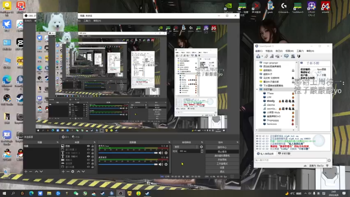Add a new scene with the plus icon
The image size is (350, 197).
click(x=26, y=172)
